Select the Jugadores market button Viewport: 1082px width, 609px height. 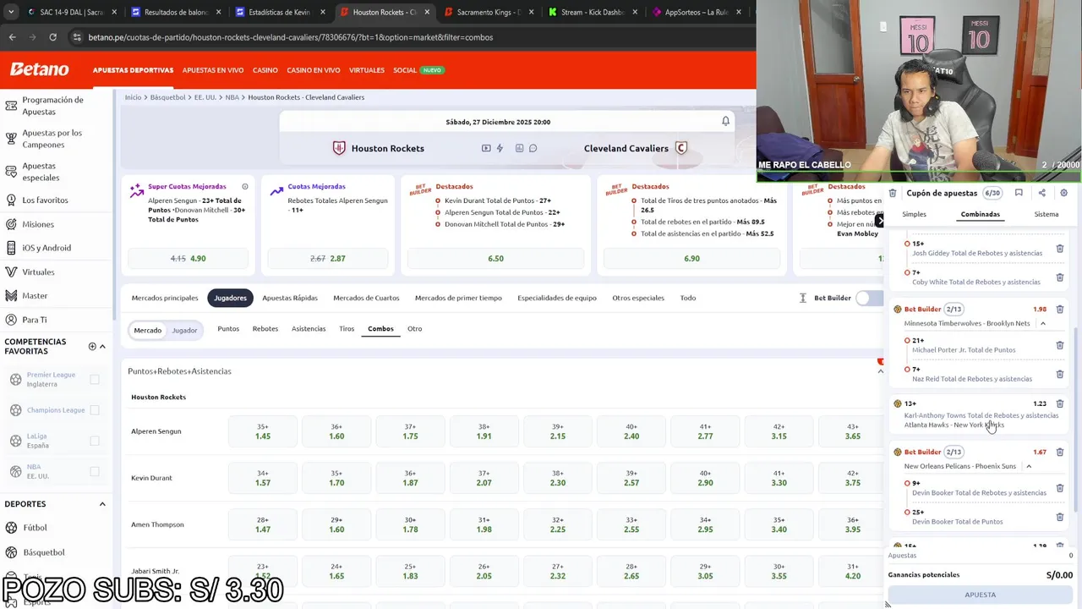(230, 298)
